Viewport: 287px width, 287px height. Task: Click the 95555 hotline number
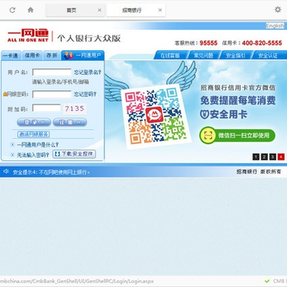209,43
